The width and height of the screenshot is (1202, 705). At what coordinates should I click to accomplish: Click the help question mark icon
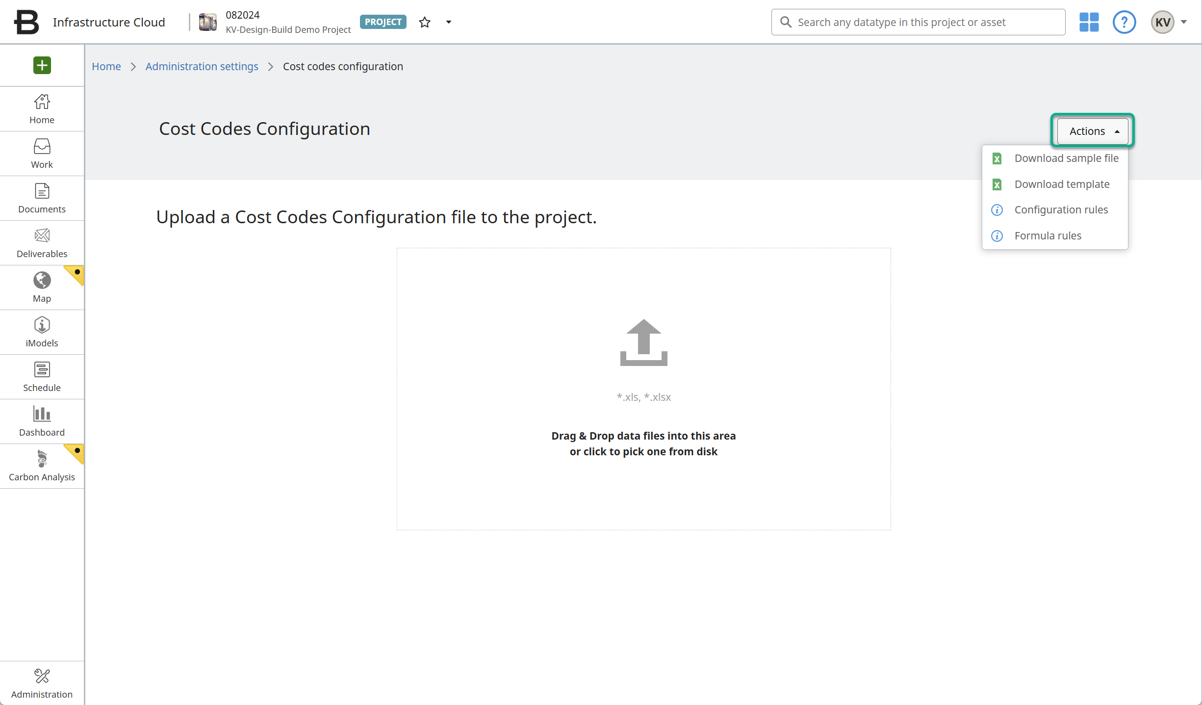1124,22
